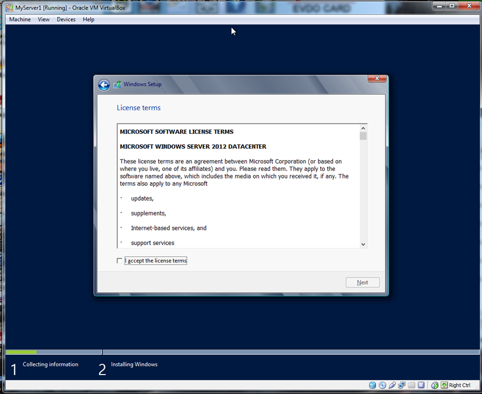Click the Windows Setup back arrow button
Viewport: 482px width, 394px height.
(x=104, y=85)
